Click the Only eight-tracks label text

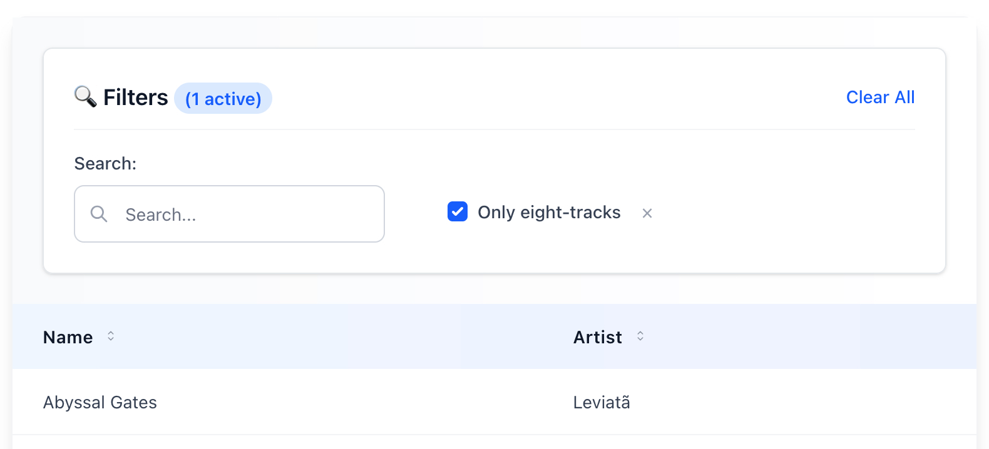tap(549, 213)
